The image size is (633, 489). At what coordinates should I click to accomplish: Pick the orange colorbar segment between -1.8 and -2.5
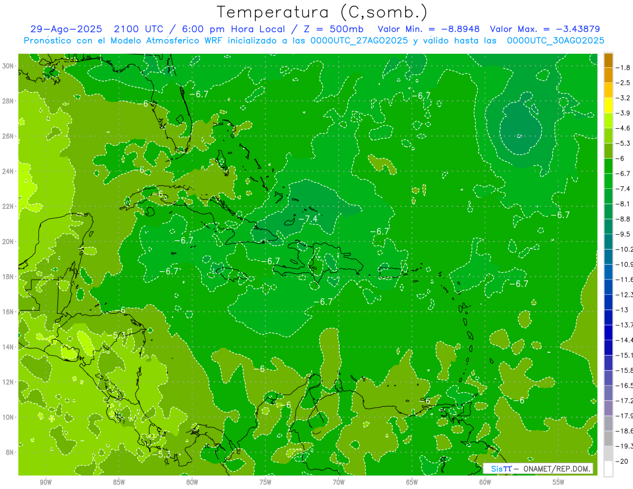pos(608,75)
